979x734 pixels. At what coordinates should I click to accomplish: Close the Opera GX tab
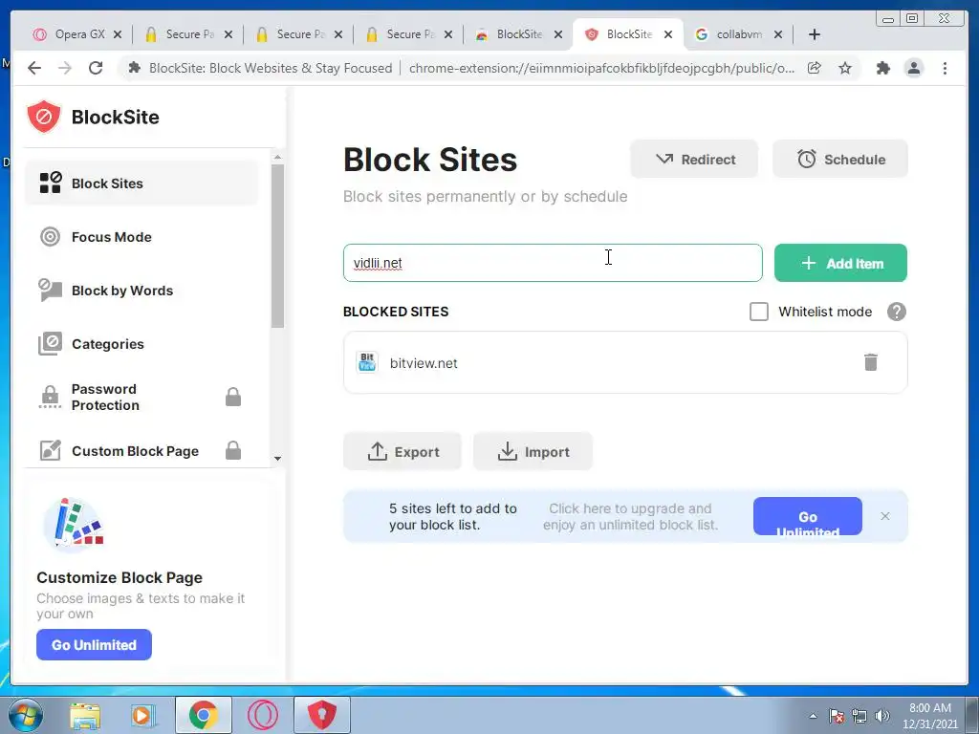(118, 35)
